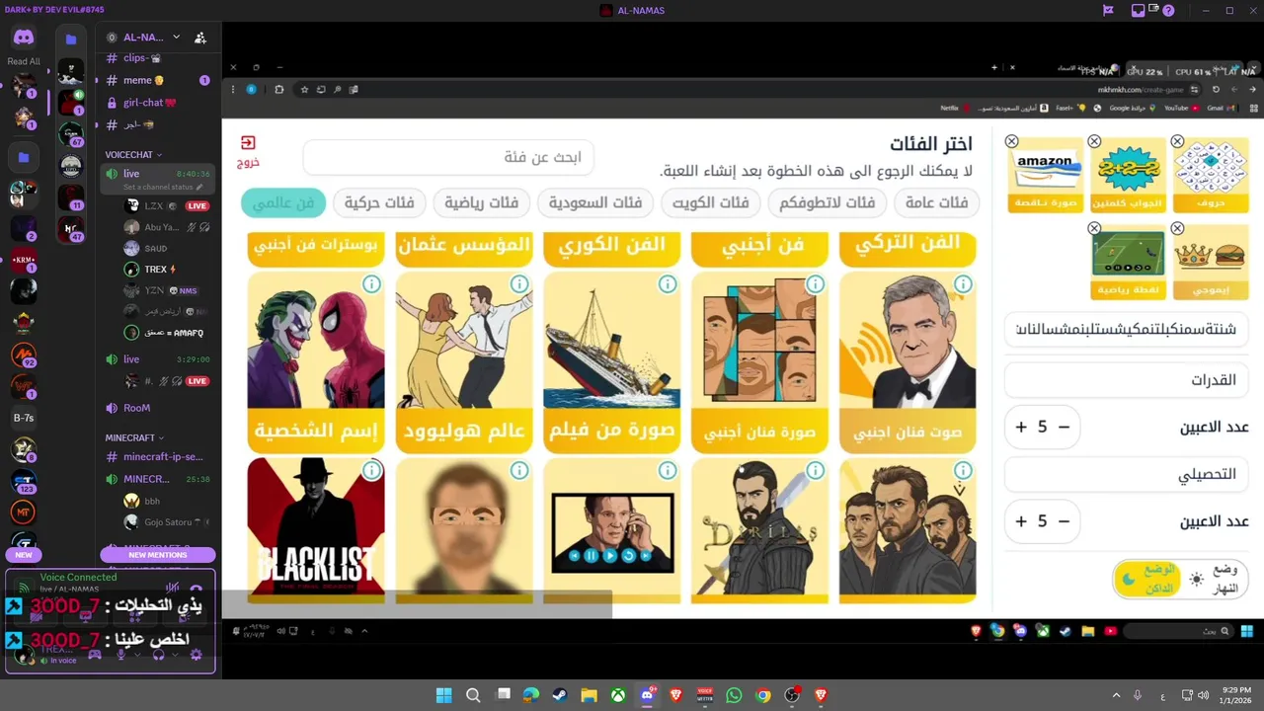Switch to dark mode الوضع الداكن
1264x711 pixels.
[x=1146, y=580]
